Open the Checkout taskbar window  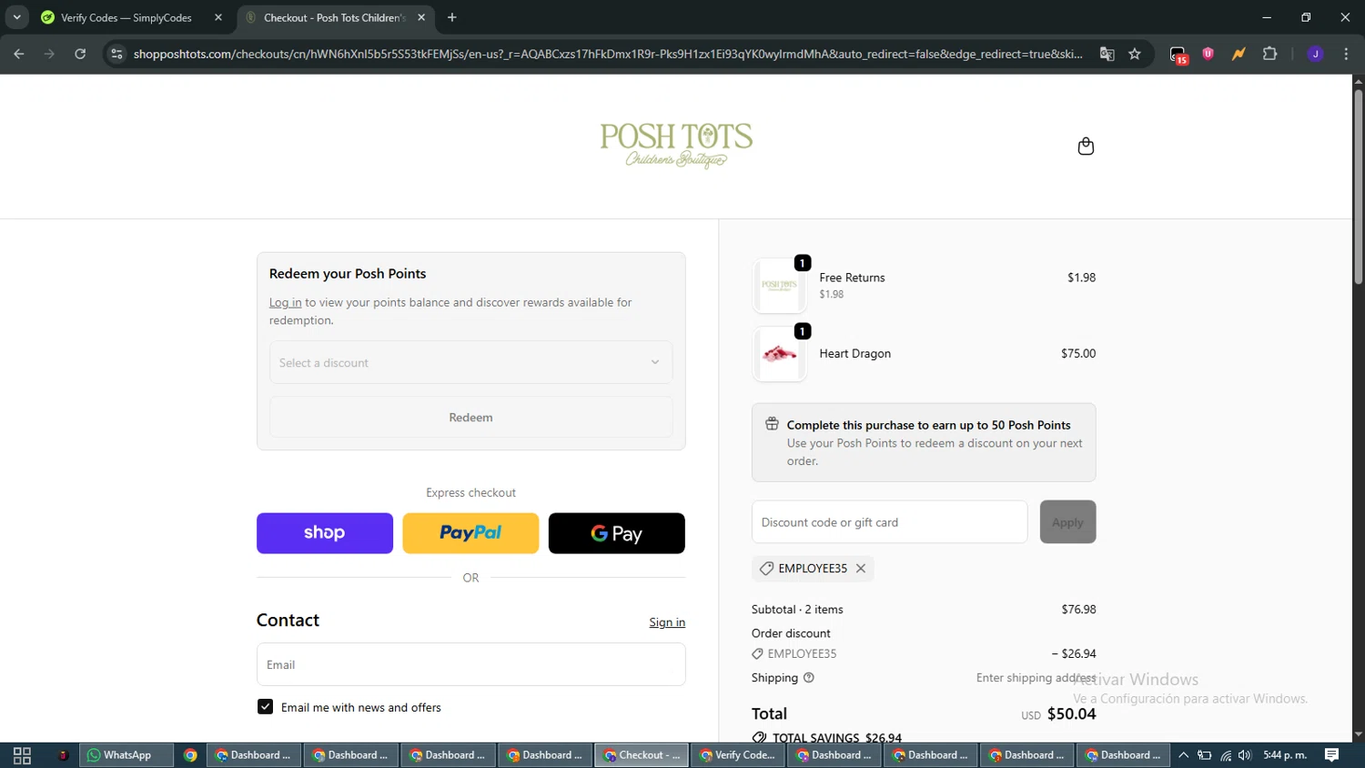pos(642,755)
